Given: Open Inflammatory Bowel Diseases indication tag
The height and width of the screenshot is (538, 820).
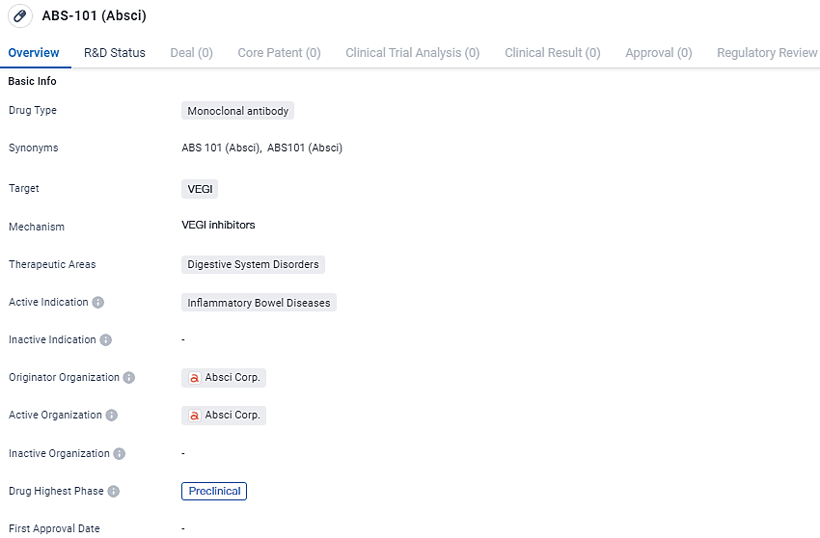Looking at the screenshot, I should 259,303.
